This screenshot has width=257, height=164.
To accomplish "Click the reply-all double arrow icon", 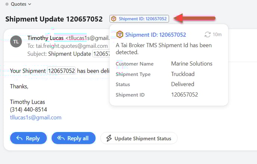I will (61, 138).
